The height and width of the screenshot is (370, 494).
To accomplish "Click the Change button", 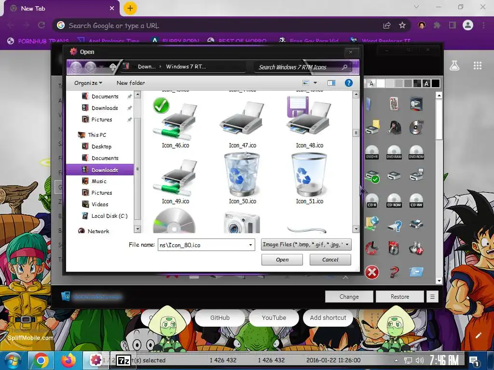I will (x=349, y=296).
